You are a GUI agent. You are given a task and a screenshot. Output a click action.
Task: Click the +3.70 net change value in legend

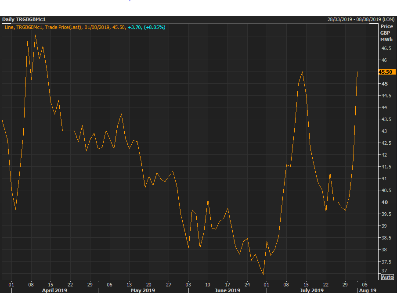(135, 27)
